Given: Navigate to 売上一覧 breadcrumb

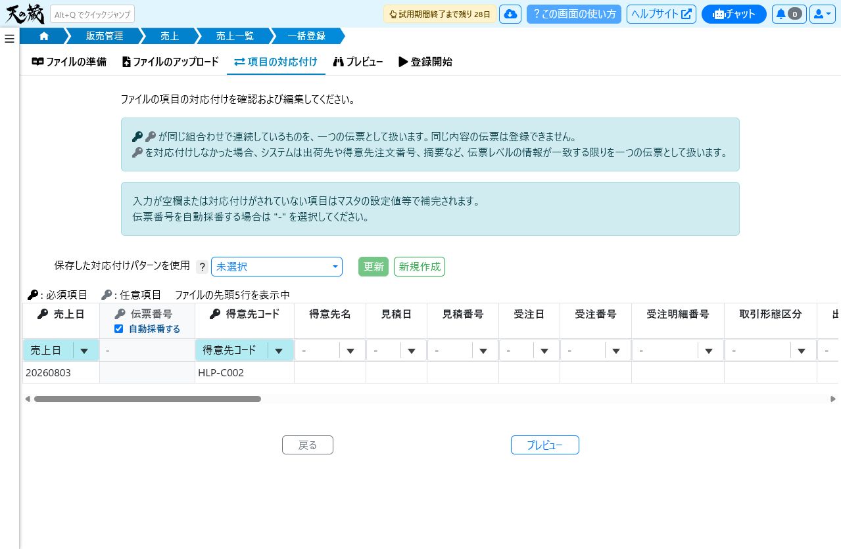Looking at the screenshot, I should tap(235, 36).
